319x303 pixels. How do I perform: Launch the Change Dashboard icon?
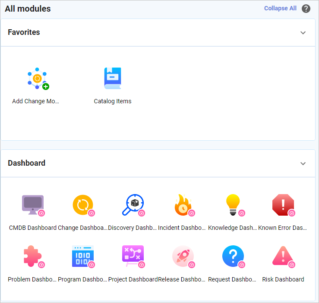[83, 204]
